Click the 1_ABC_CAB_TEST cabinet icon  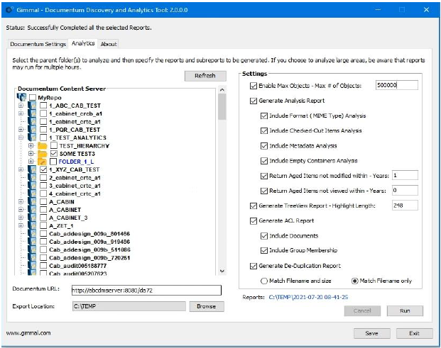32,106
